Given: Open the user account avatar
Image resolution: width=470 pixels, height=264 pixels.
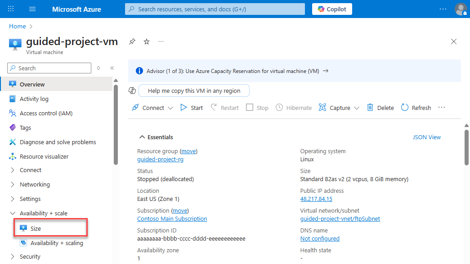Looking at the screenshot, I should 461,9.
